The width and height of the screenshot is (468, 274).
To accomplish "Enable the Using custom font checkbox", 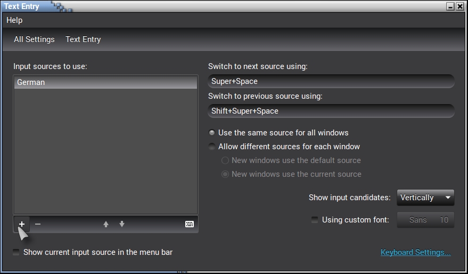I will (x=315, y=220).
